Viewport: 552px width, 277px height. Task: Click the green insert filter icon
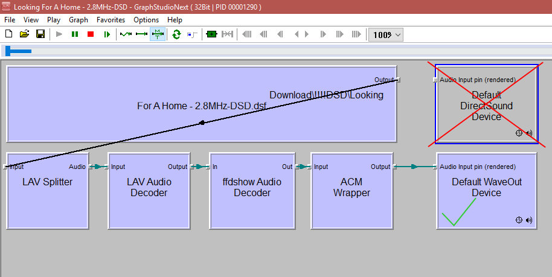coord(211,34)
